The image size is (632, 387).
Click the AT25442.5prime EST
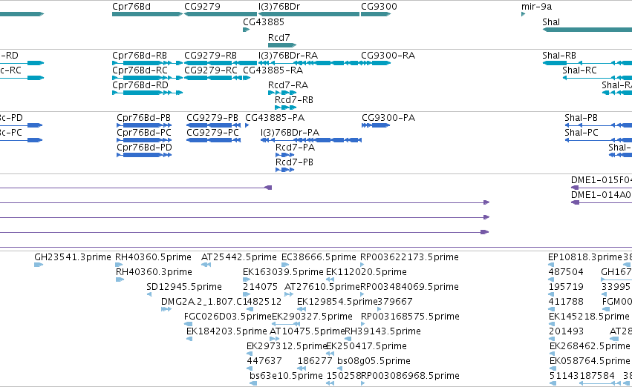206,265
